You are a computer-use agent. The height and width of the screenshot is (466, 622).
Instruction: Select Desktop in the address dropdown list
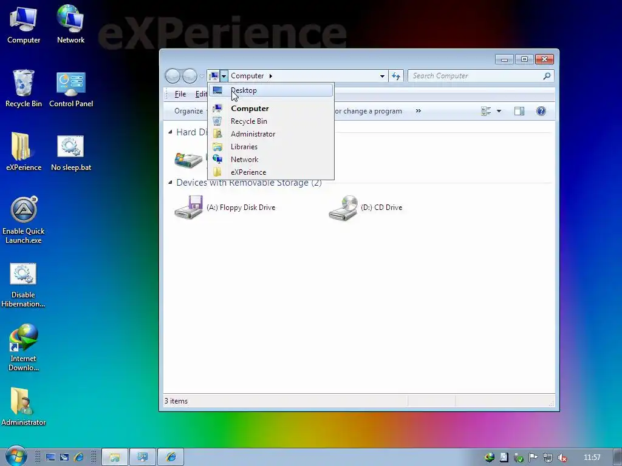[270, 90]
